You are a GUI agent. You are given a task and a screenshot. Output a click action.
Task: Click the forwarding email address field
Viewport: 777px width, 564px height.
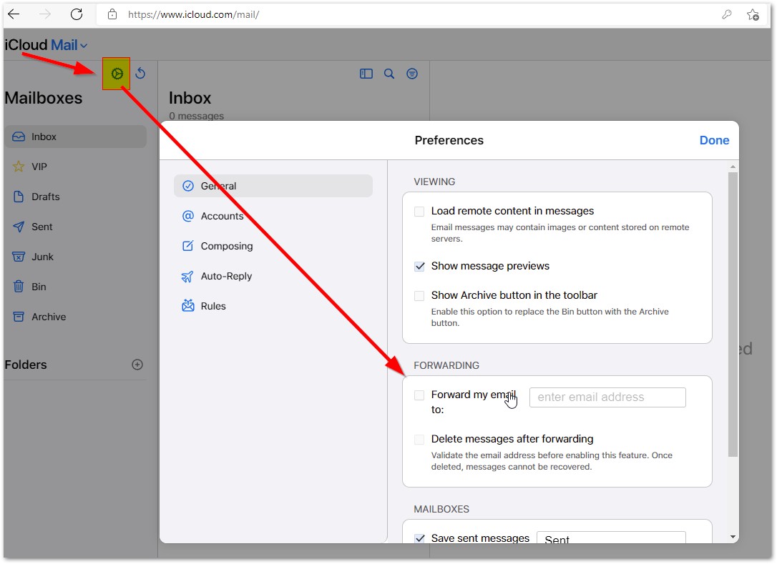[x=607, y=397]
